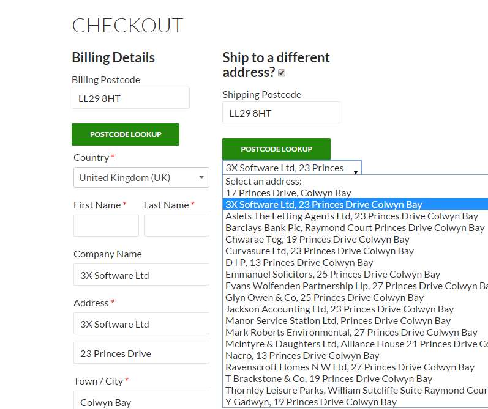Click the Company Name input field
Image resolution: width=488 pixels, height=409 pixels.
pyautogui.click(x=141, y=275)
